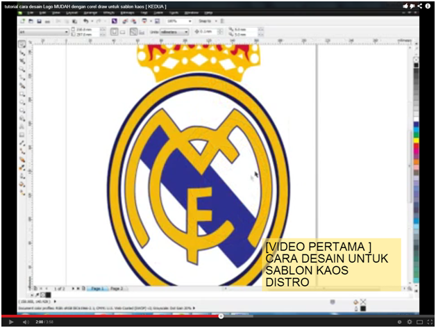Set page orientation to Portrait
Screen dimensions: 436x328
[114, 32]
